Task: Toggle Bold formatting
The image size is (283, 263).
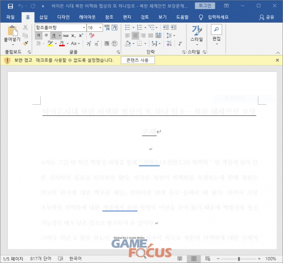Action: (x=39, y=36)
